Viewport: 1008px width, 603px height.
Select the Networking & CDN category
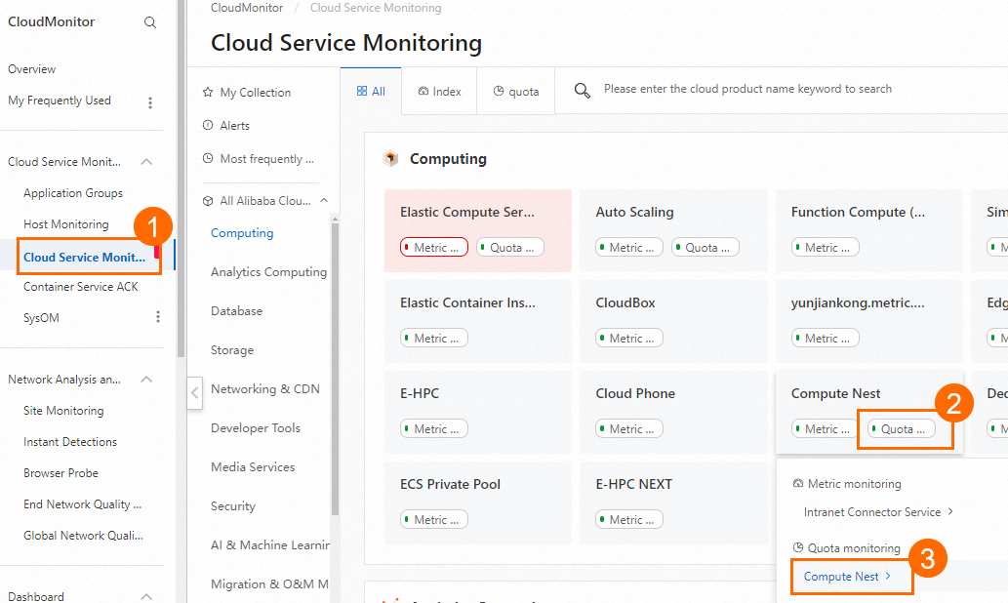pyautogui.click(x=264, y=389)
